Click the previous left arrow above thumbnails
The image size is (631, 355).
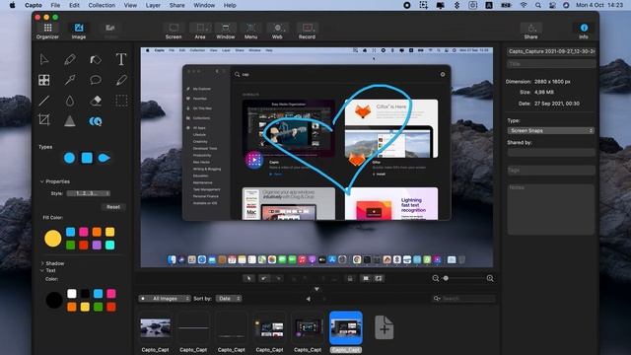click(x=309, y=299)
